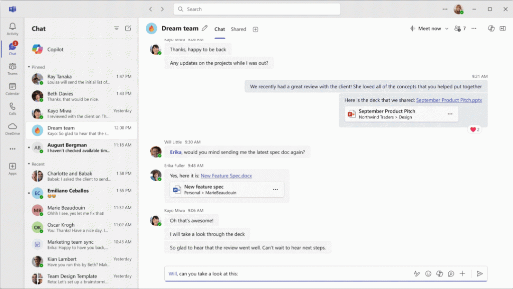The height and width of the screenshot is (289, 513).
Task: Click the plus to attach actions
Action: (x=462, y=273)
